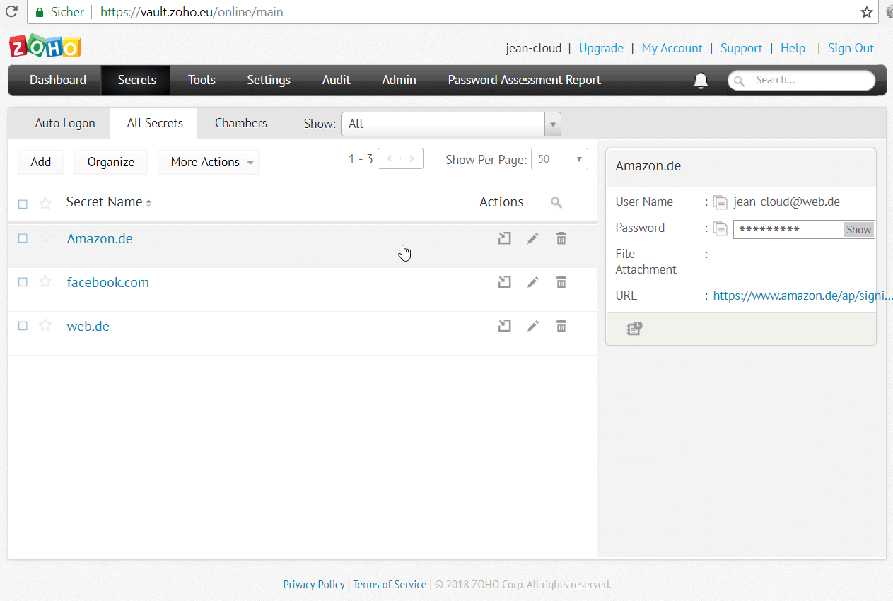Bookmark page with browser star icon

(x=866, y=12)
